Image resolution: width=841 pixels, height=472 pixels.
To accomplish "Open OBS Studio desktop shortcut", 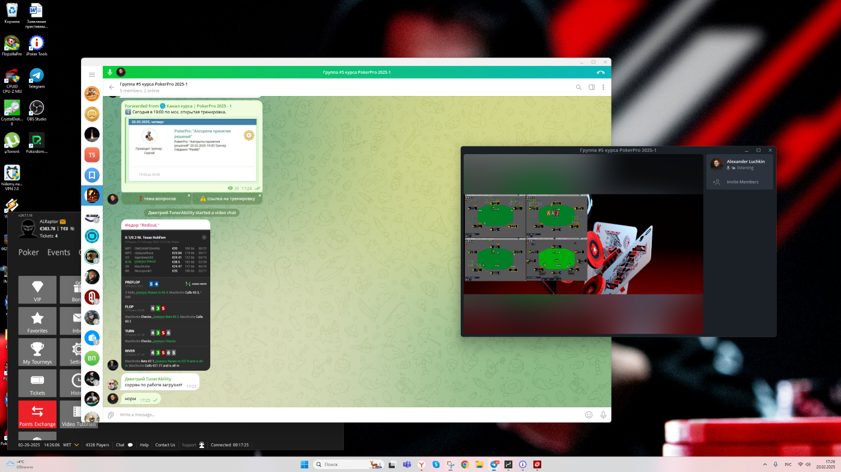I will pyautogui.click(x=37, y=110).
